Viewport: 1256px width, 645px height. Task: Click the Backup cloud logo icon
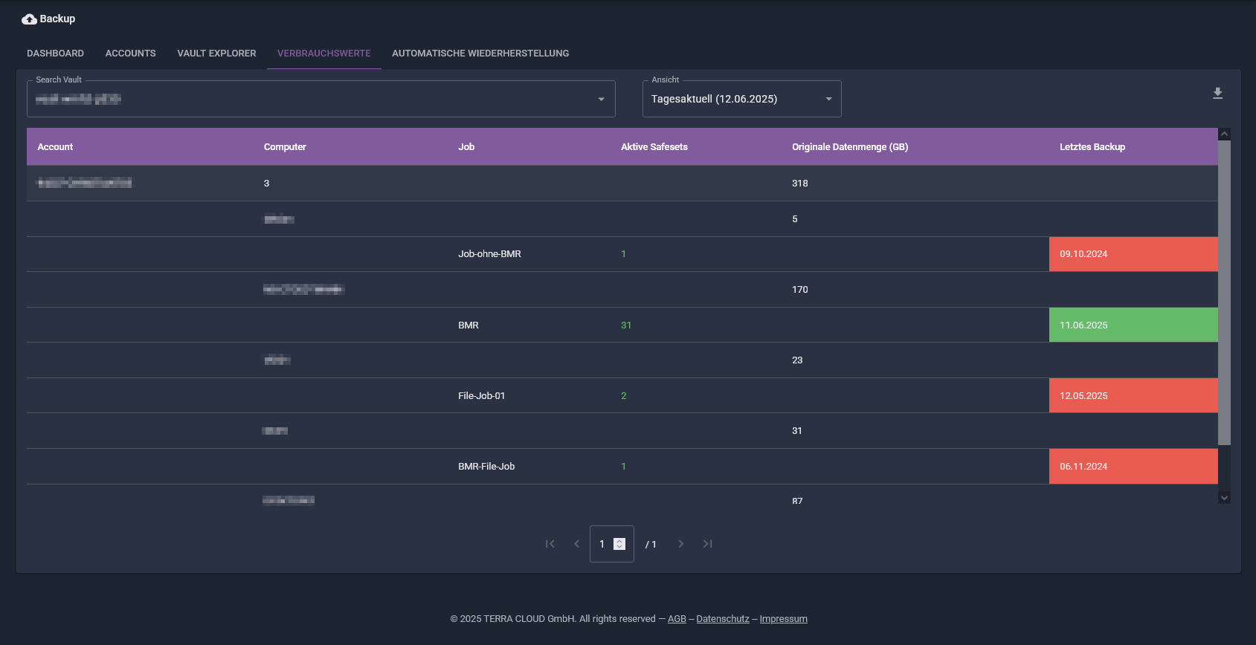29,19
